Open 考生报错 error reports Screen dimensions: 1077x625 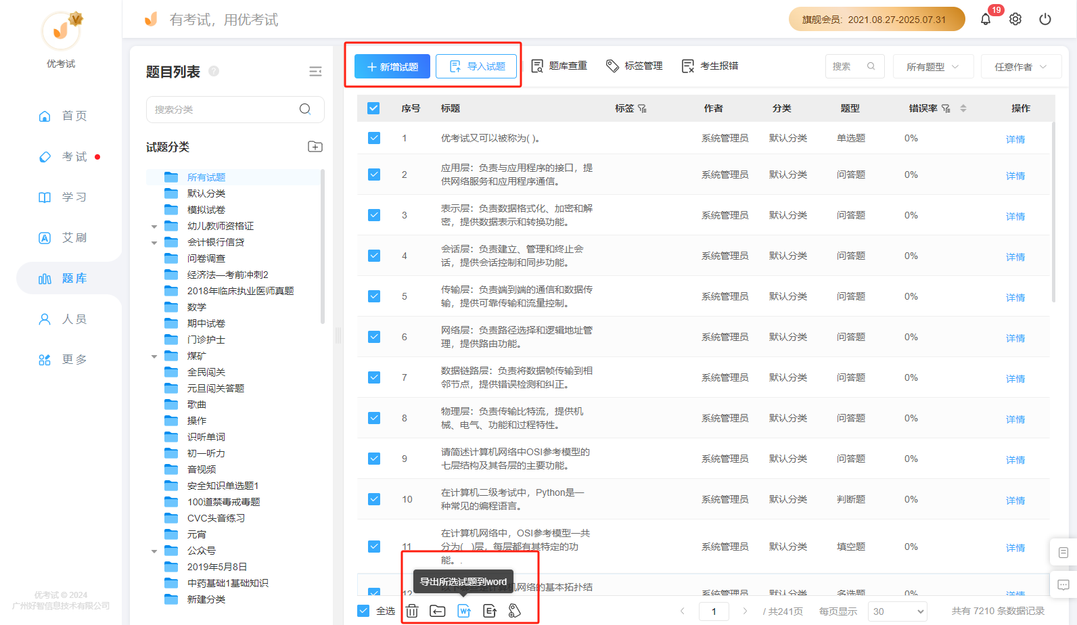(x=710, y=66)
